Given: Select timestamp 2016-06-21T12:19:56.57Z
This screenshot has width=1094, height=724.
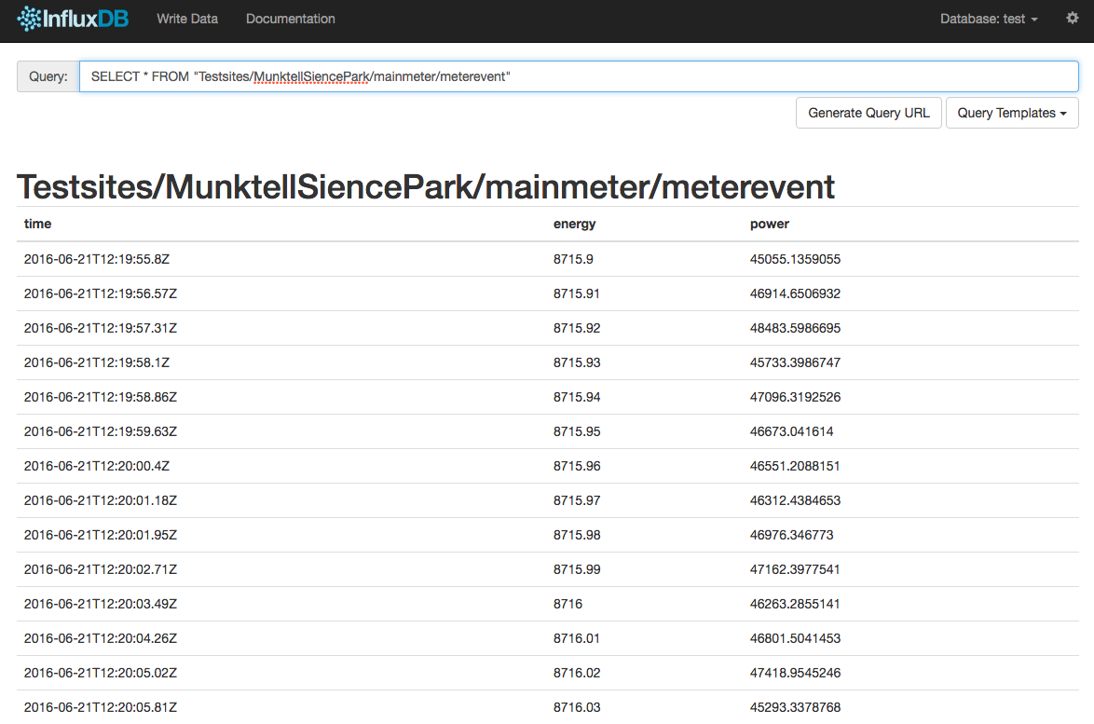Looking at the screenshot, I should [x=101, y=294].
